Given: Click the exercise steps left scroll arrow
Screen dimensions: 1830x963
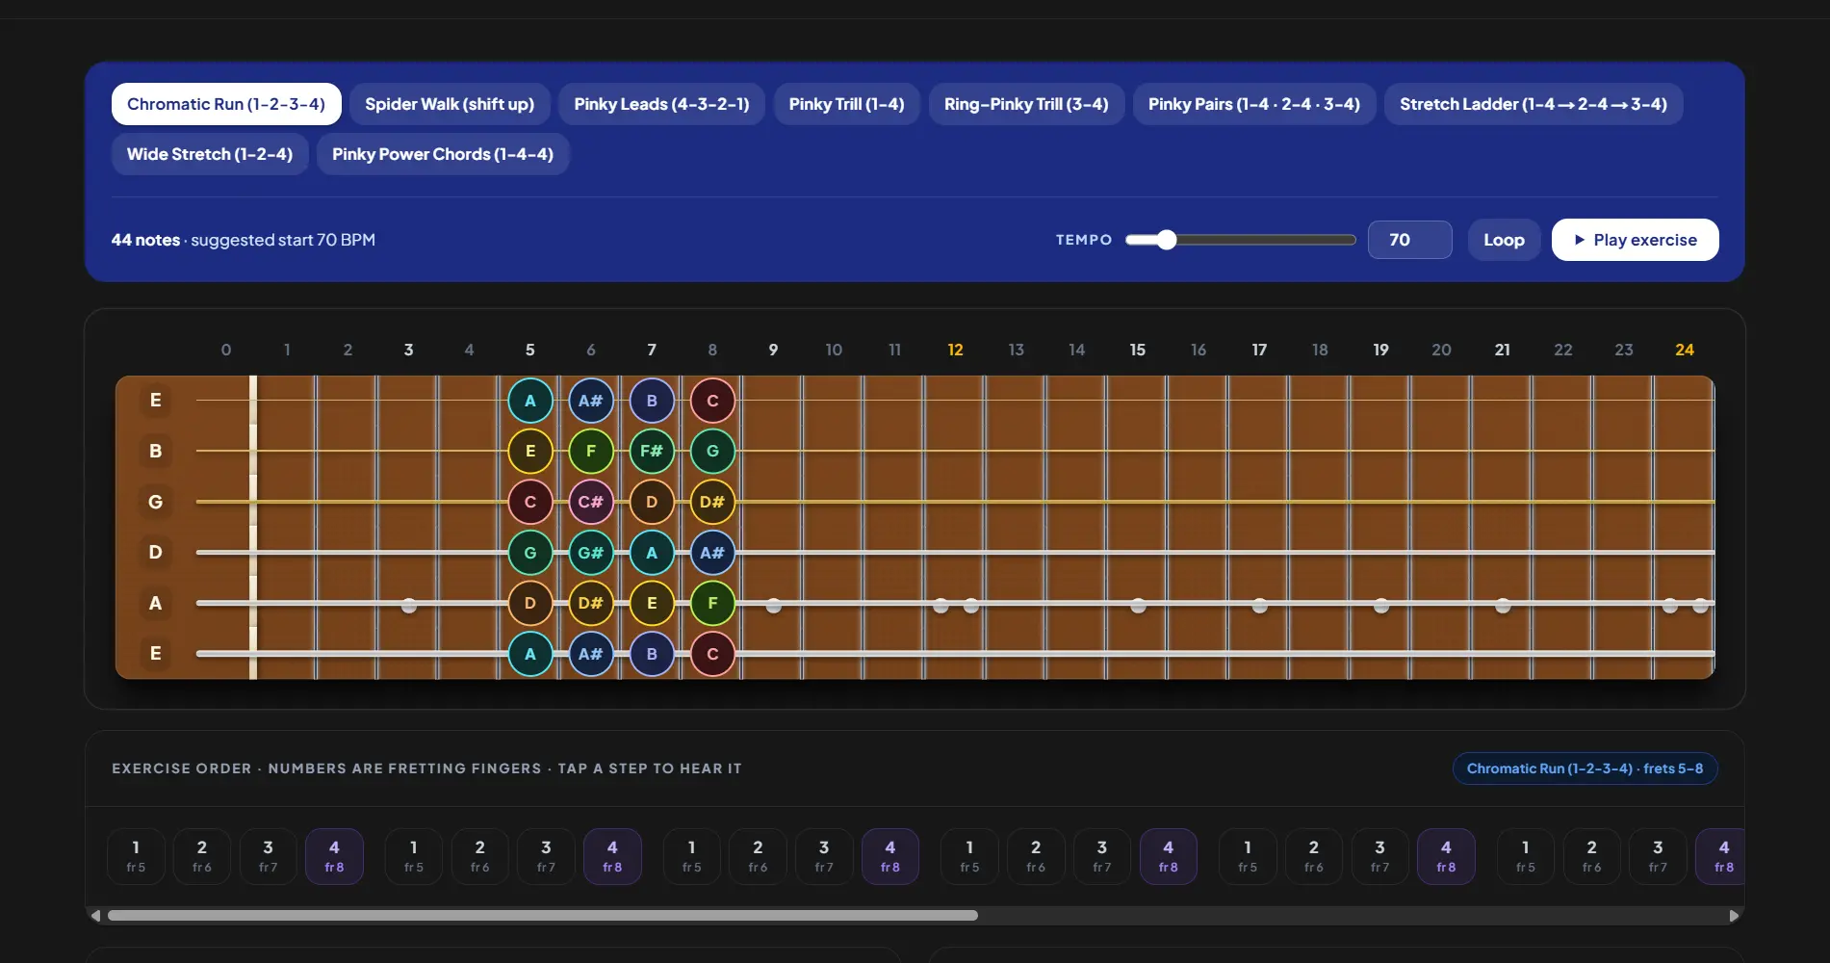Looking at the screenshot, I should pos(95,916).
